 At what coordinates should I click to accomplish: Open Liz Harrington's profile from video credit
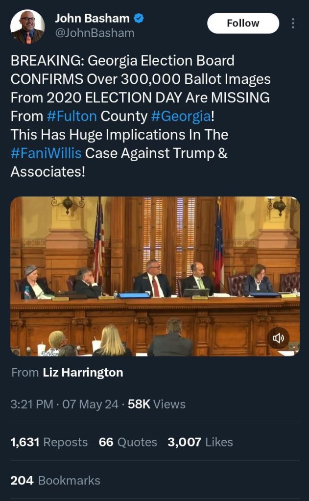pos(83,373)
